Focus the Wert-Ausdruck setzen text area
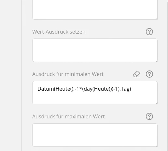Image resolution: width=168 pixels, height=151 pixels. pyautogui.click(x=95, y=50)
